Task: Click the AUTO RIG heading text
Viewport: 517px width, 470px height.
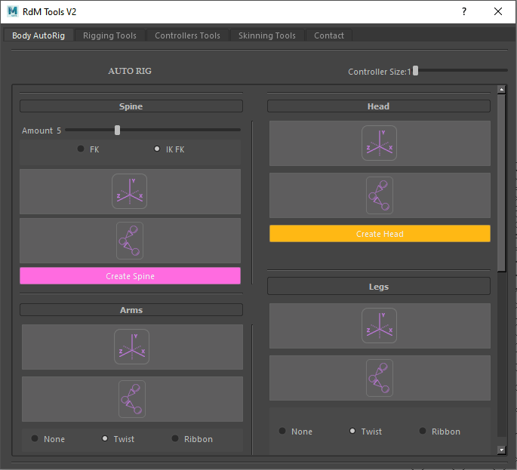Action: click(130, 71)
